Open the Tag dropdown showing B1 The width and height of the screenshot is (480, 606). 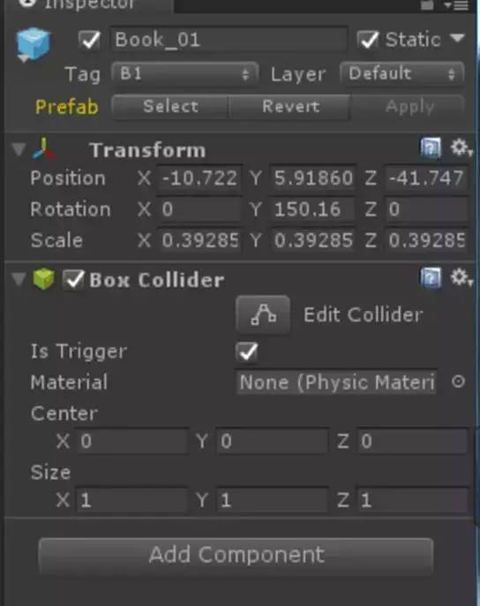pyautogui.click(x=185, y=73)
